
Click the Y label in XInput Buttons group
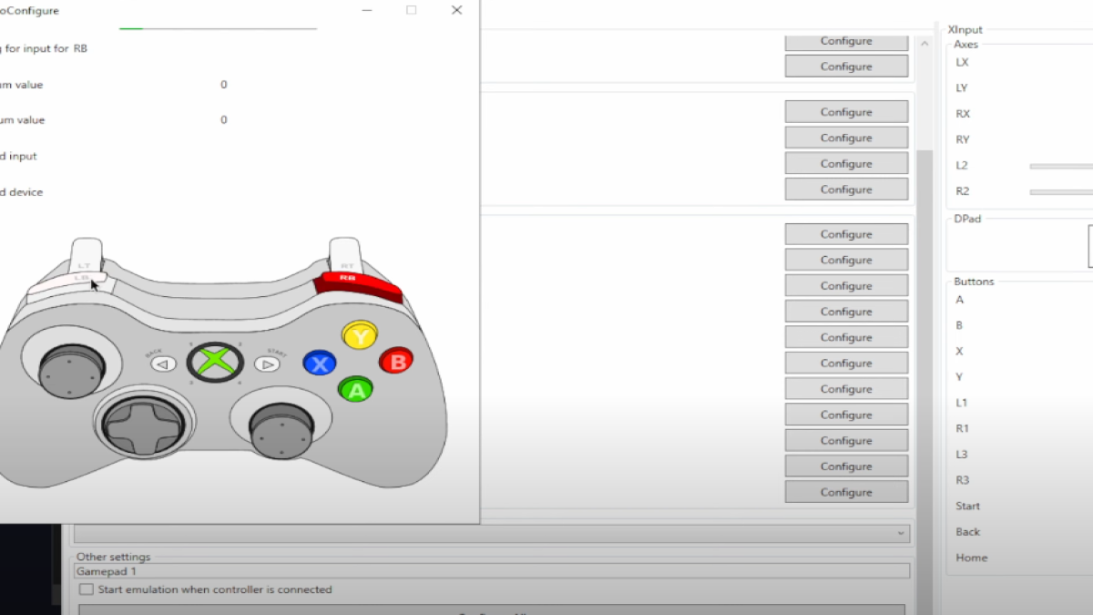click(x=959, y=376)
